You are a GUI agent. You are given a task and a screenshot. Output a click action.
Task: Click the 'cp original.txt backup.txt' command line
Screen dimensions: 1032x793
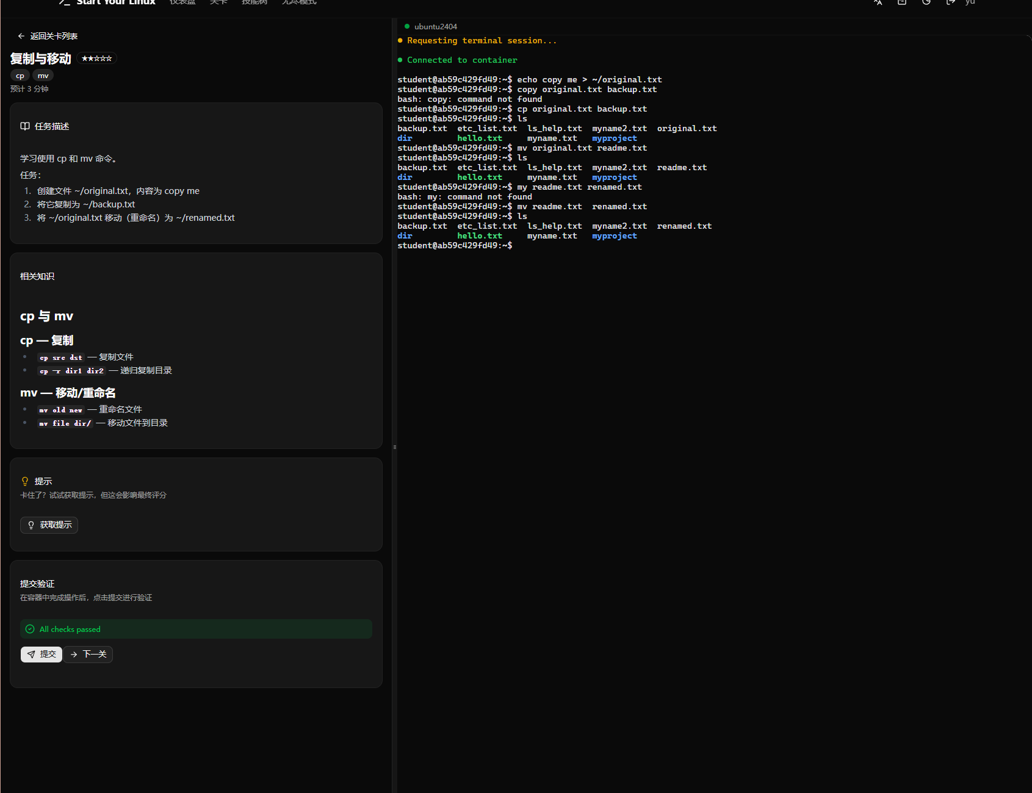582,109
